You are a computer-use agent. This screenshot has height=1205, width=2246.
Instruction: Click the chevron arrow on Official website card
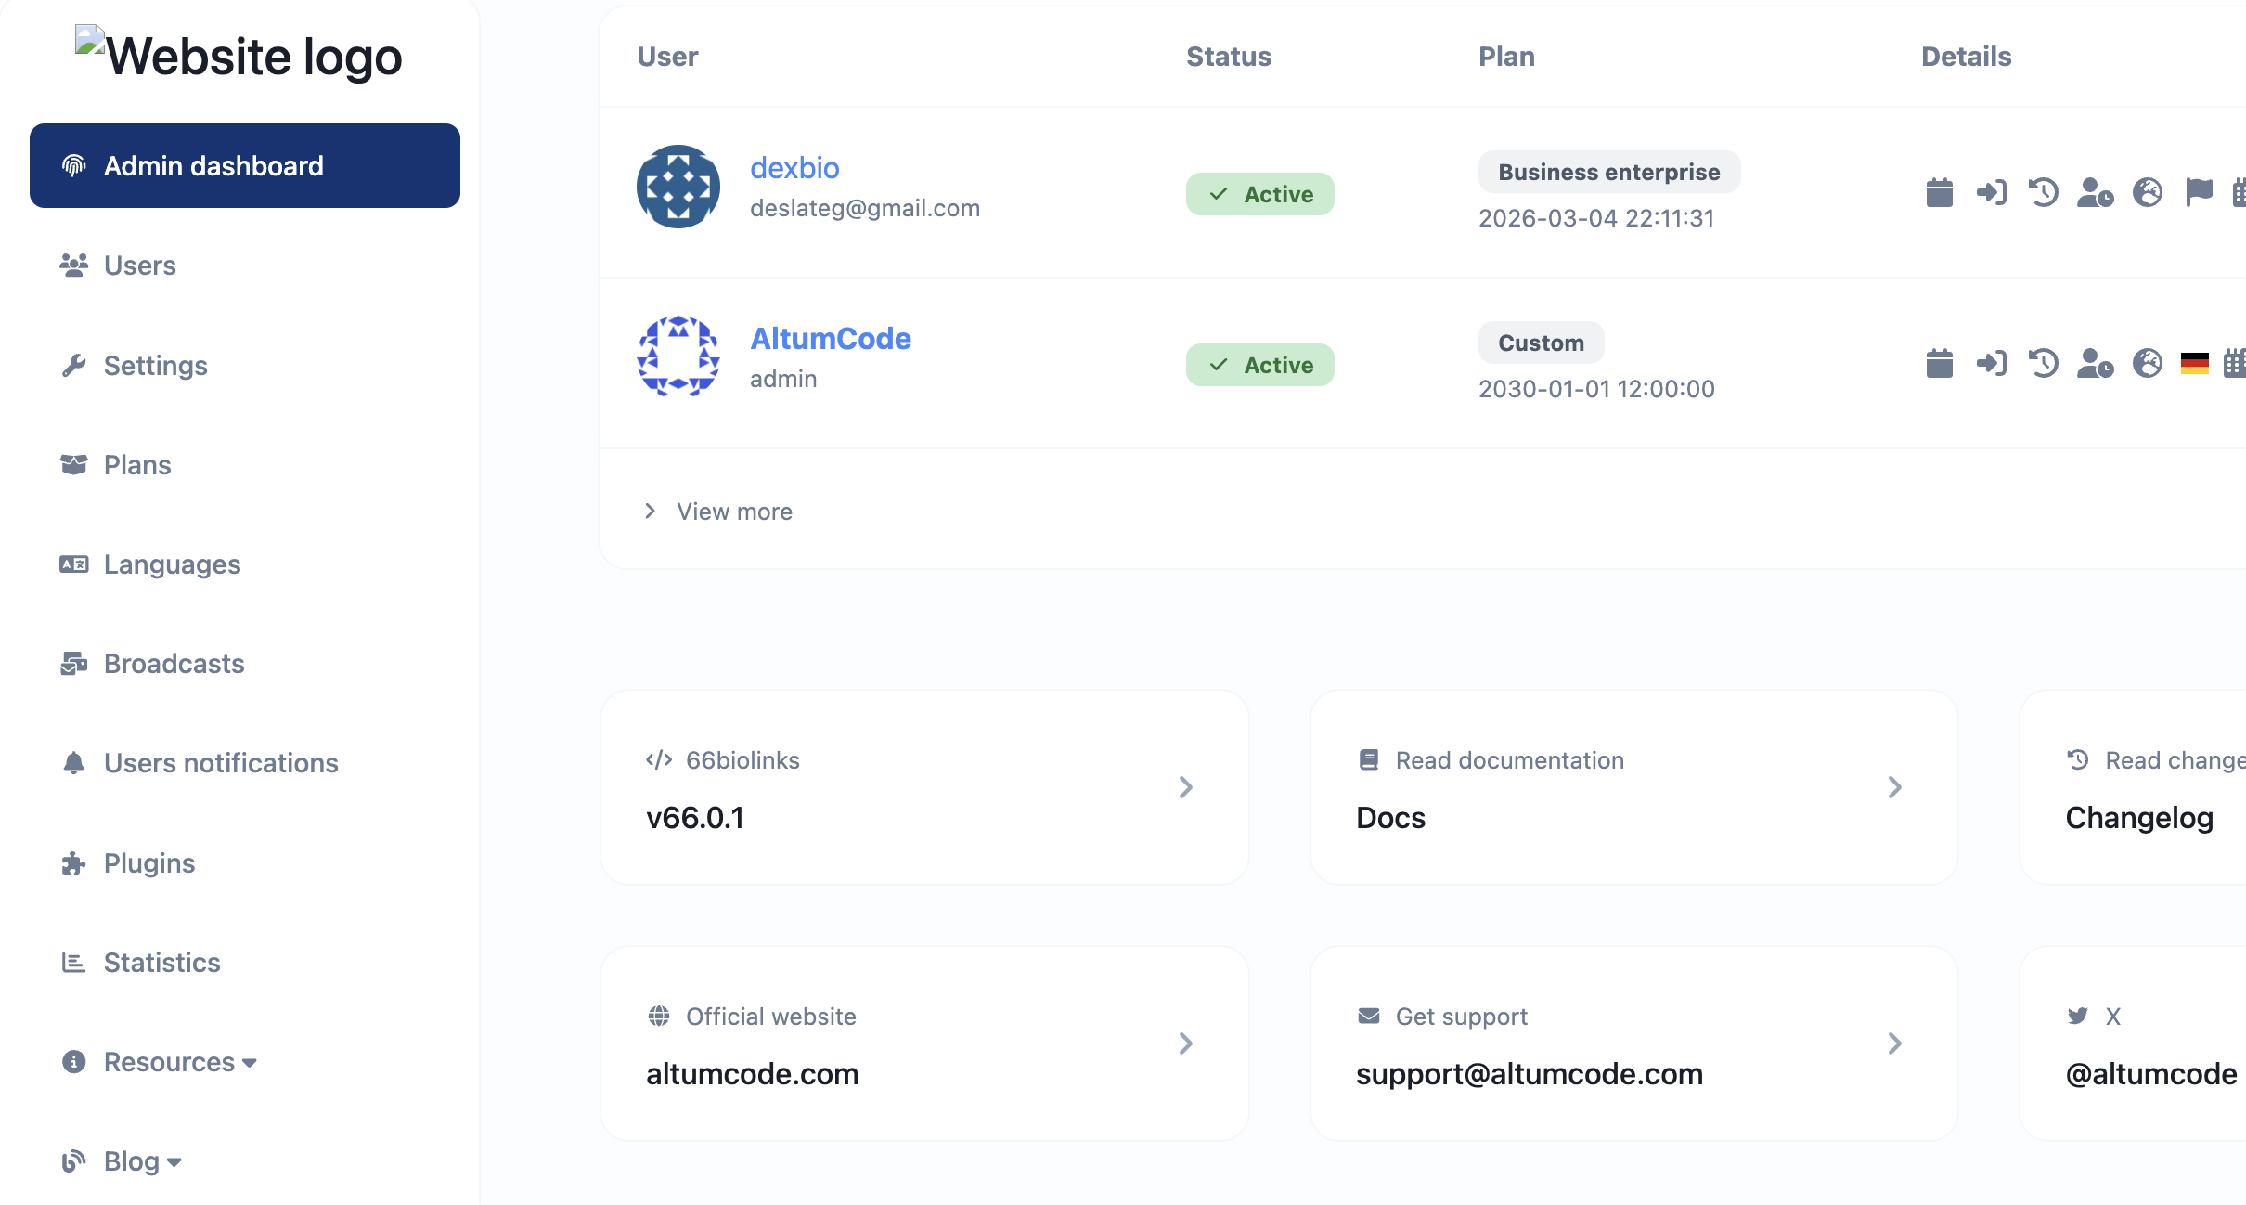tap(1185, 1043)
